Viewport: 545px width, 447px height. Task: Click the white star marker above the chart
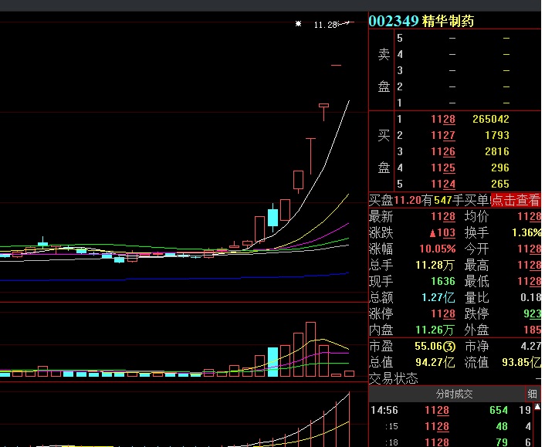[x=299, y=24]
